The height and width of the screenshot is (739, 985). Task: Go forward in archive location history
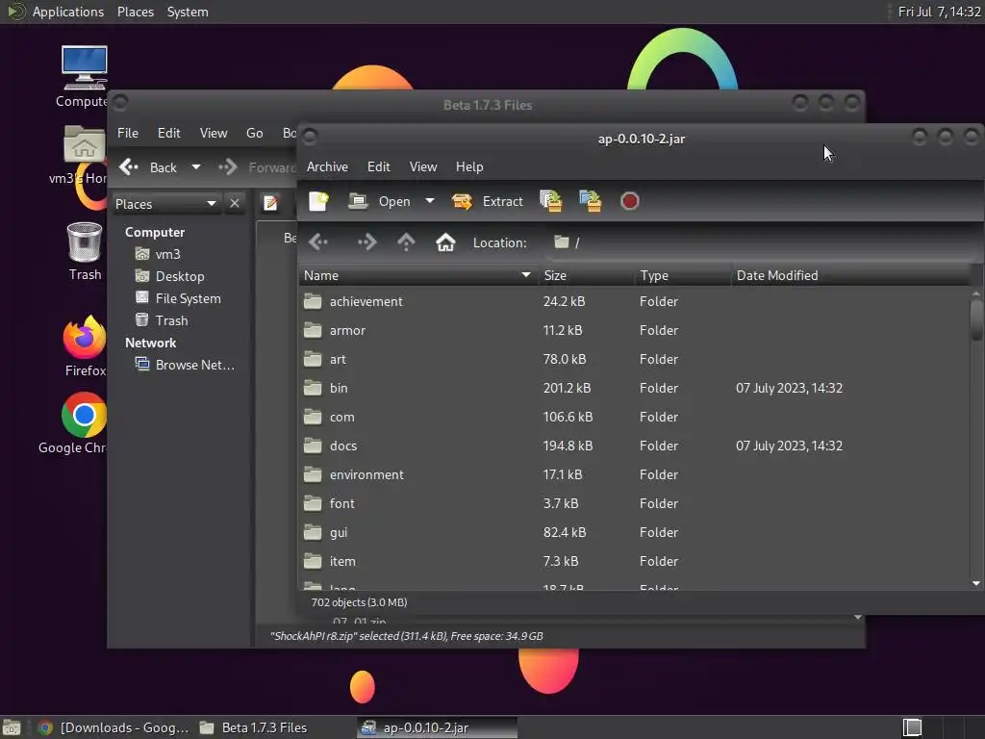366,242
